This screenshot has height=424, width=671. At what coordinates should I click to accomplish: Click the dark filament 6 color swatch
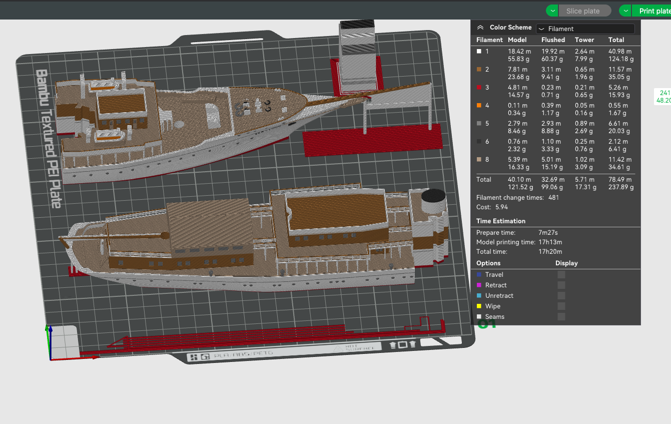point(479,141)
